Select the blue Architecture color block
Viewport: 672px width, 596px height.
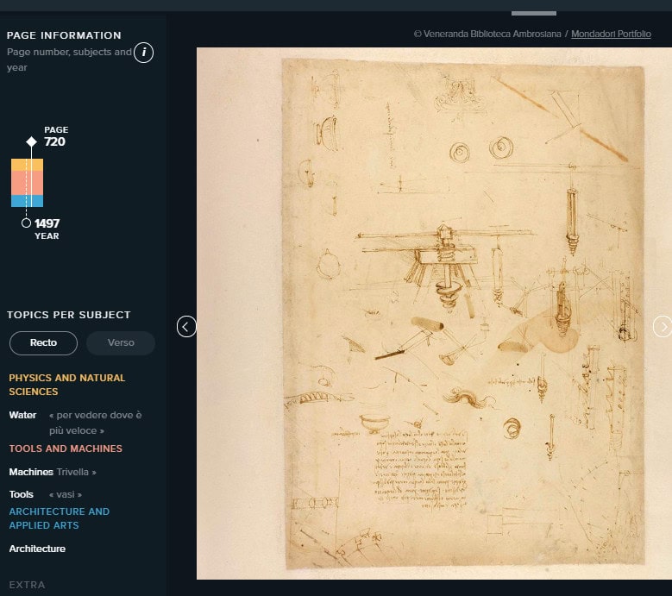[27, 201]
